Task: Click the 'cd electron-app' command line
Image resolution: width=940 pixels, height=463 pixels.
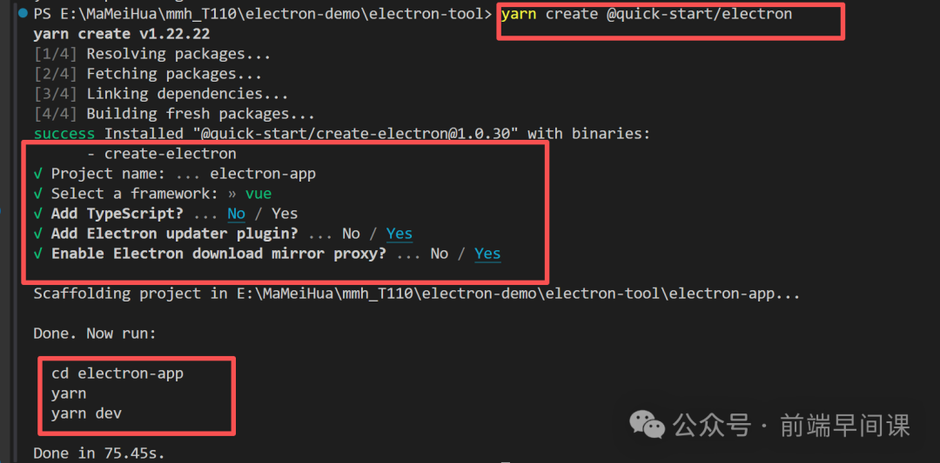Action: pos(117,374)
